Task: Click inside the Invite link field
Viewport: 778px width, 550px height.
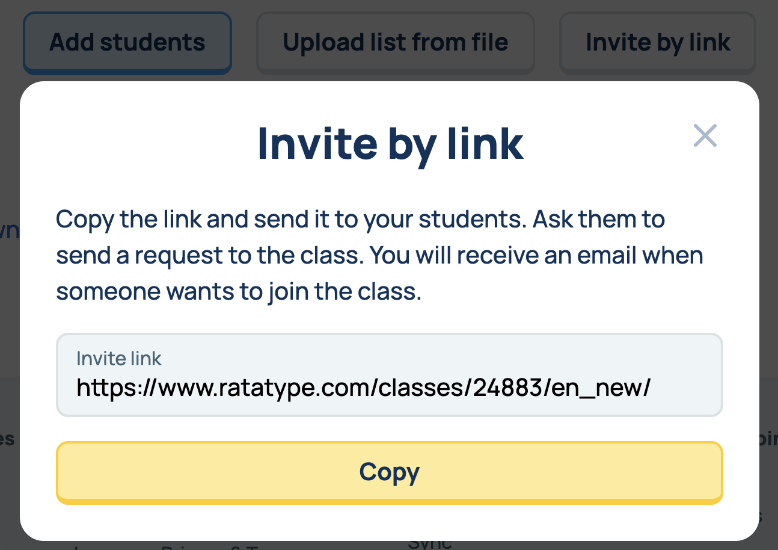Action: pyautogui.click(x=389, y=375)
